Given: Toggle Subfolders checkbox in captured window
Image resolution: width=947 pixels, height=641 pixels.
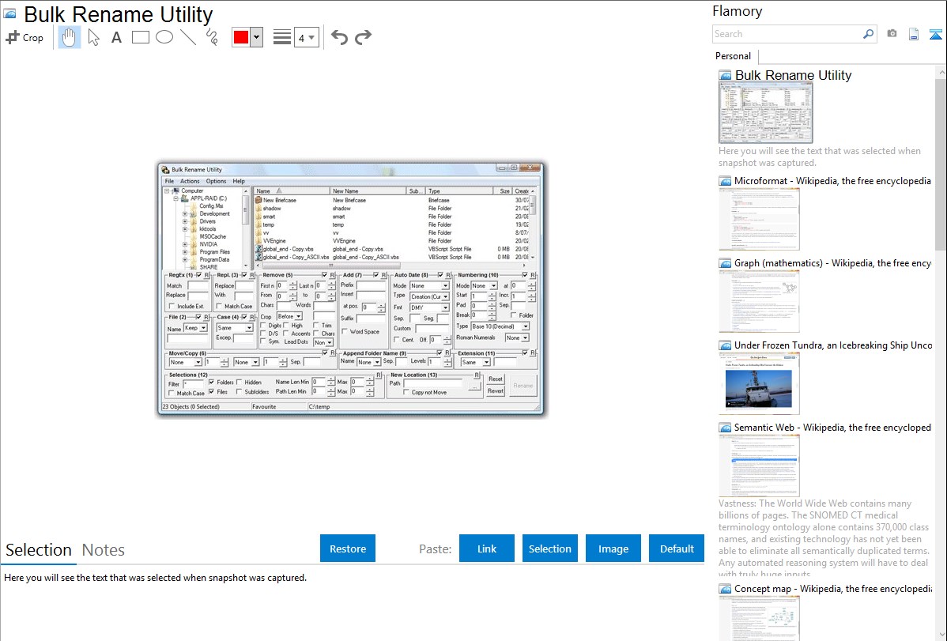Looking at the screenshot, I should [x=240, y=391].
